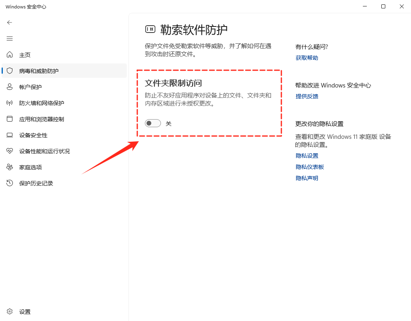
Task: Click the 提供反馈 link
Action: click(307, 96)
